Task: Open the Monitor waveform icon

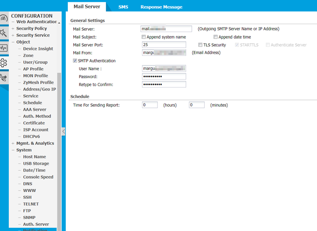Action: 4,48
